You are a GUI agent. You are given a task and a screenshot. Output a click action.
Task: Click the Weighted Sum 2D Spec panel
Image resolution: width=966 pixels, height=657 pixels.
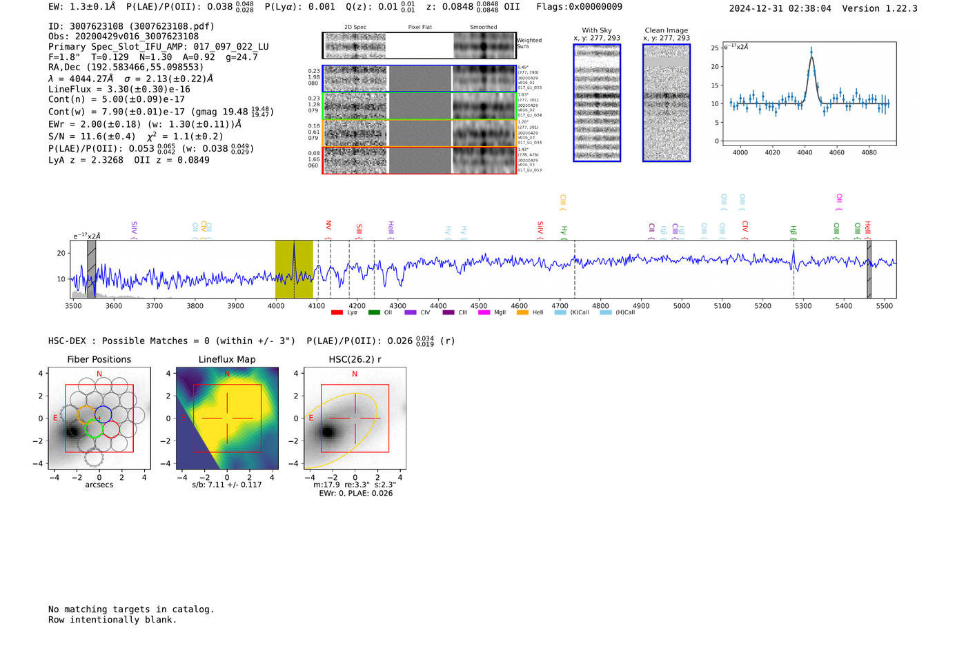(x=355, y=46)
